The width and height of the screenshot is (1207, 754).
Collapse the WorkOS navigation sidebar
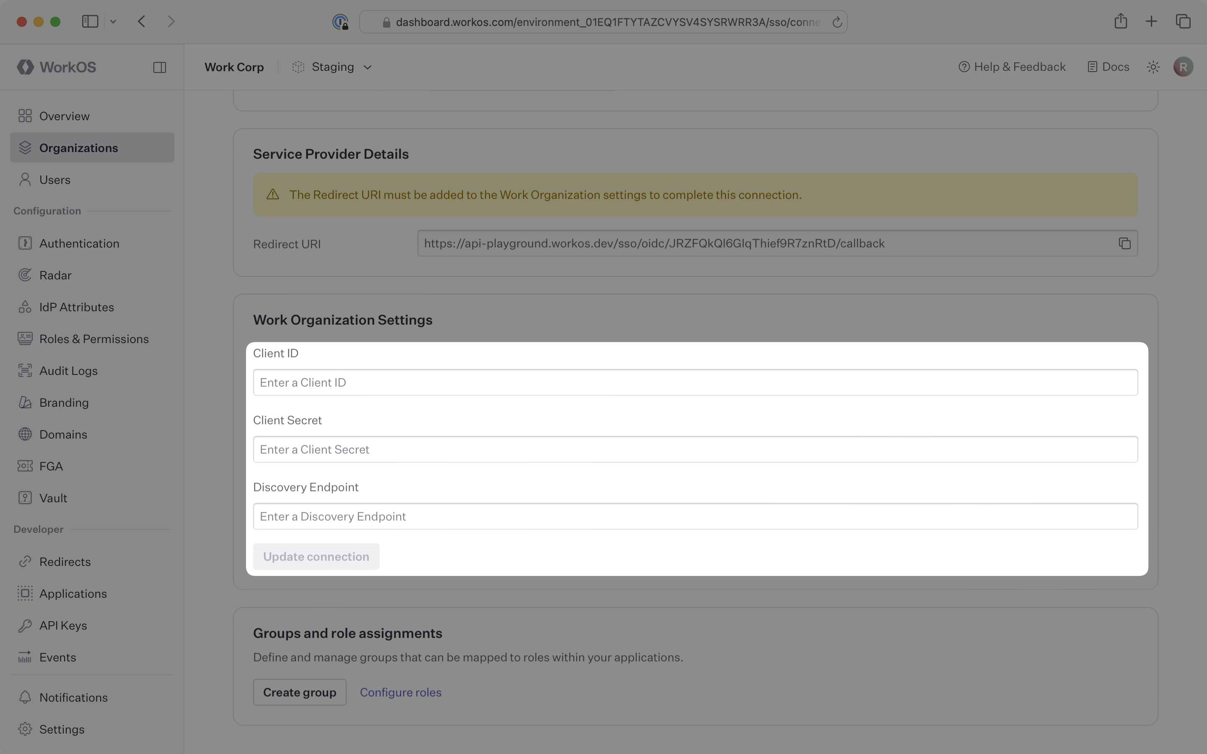pos(160,67)
